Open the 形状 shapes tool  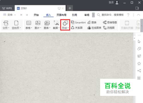pyautogui.click(x=65, y=25)
